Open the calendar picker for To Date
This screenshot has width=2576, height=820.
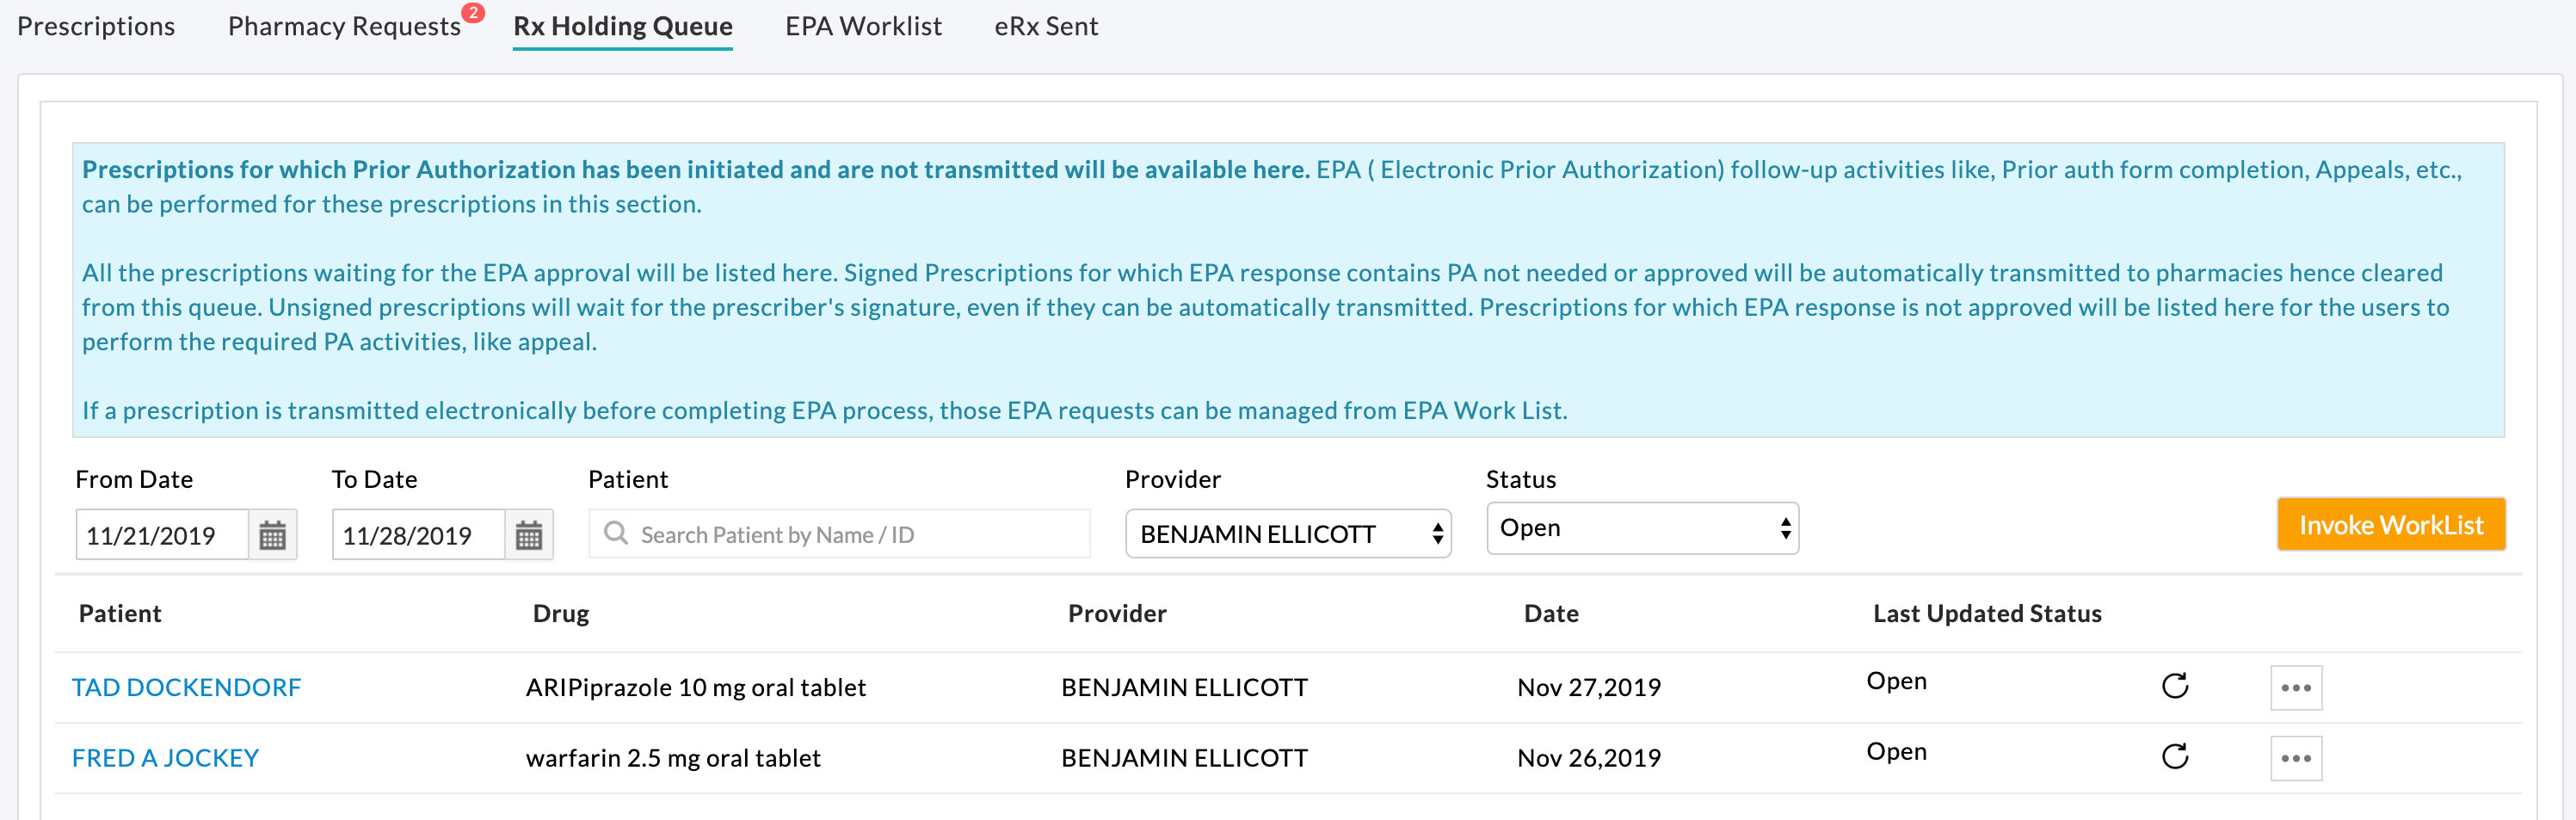(x=528, y=534)
